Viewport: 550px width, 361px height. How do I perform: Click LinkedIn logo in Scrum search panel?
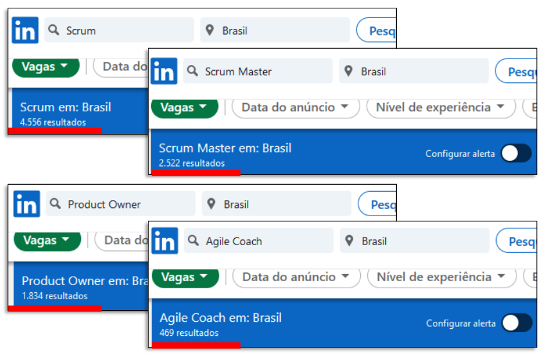25,30
